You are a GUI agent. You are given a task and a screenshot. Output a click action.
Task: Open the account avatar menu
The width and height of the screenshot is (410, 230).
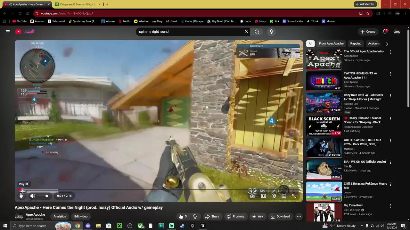(397, 32)
